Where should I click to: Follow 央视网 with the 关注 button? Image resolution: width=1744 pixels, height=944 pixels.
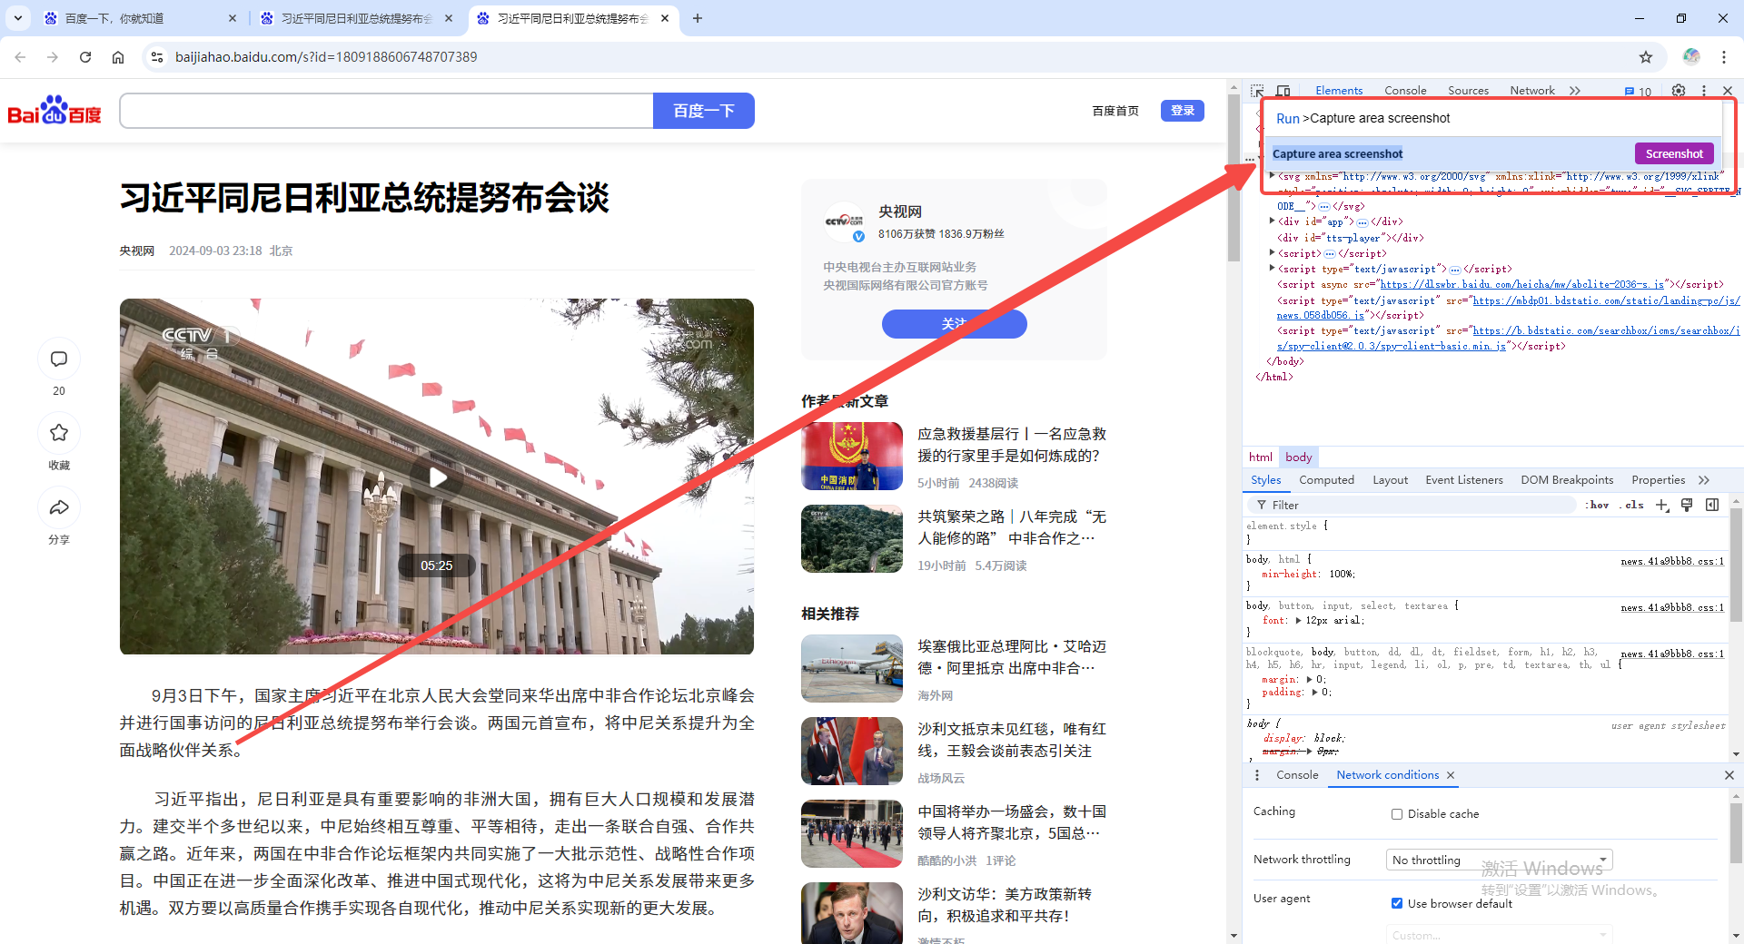pos(955,324)
